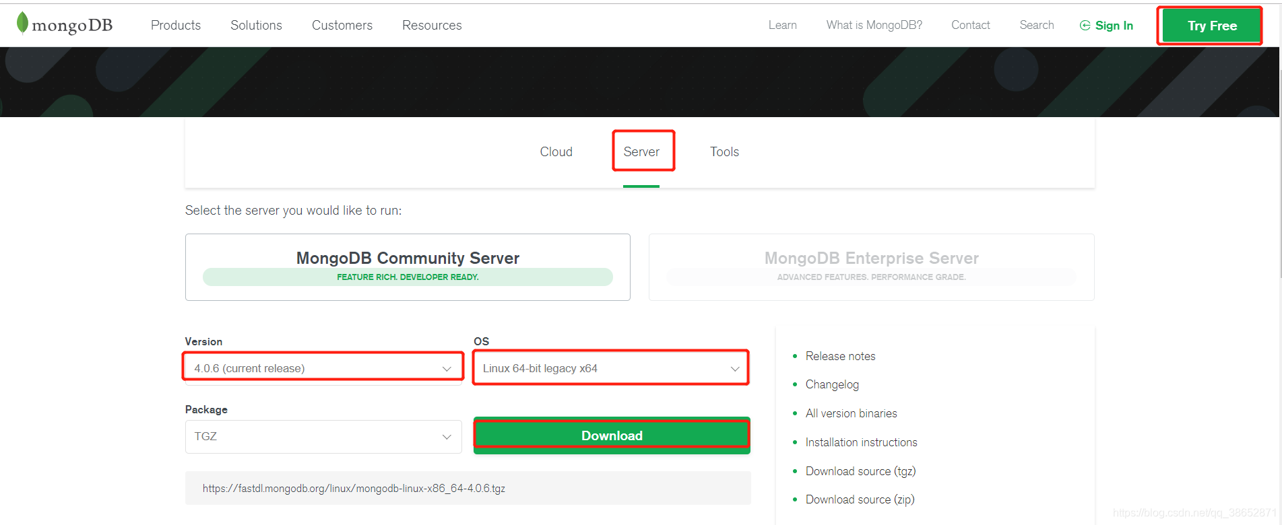Click the MongoDB leaf logo
The image size is (1282, 525).
22,23
